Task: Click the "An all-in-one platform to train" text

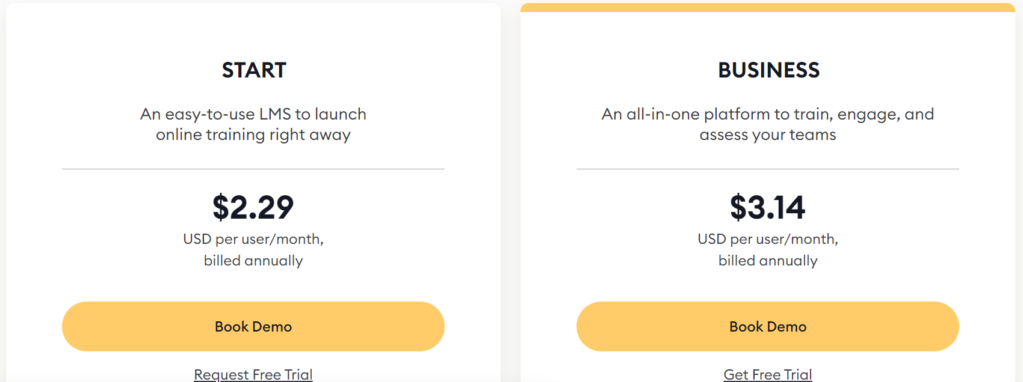Action: pos(767,114)
